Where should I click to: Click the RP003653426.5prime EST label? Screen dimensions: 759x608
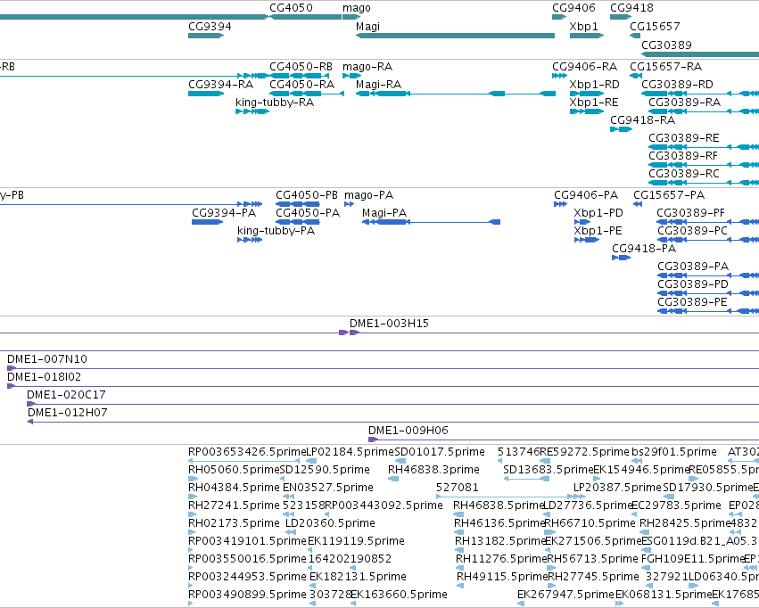(x=247, y=452)
